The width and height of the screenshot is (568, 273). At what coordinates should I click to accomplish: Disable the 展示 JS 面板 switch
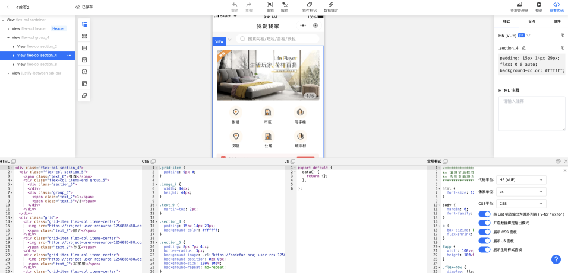[x=484, y=241]
